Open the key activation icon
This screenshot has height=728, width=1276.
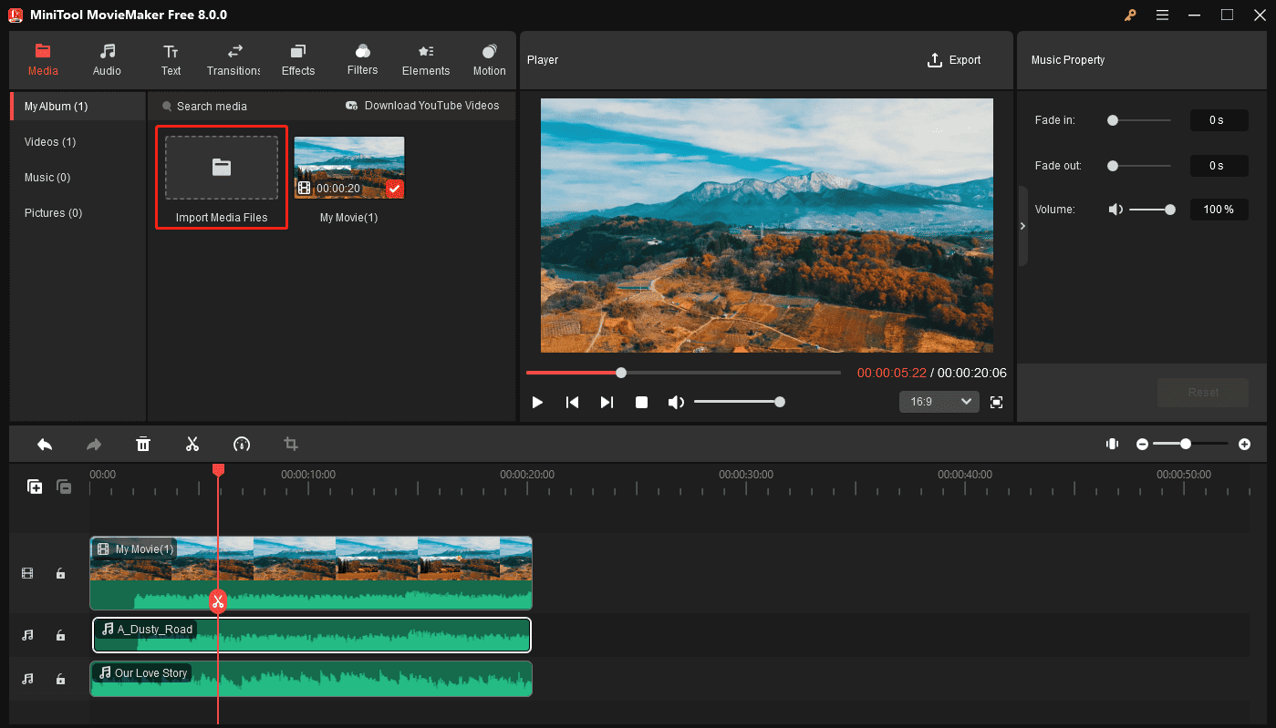[1131, 15]
